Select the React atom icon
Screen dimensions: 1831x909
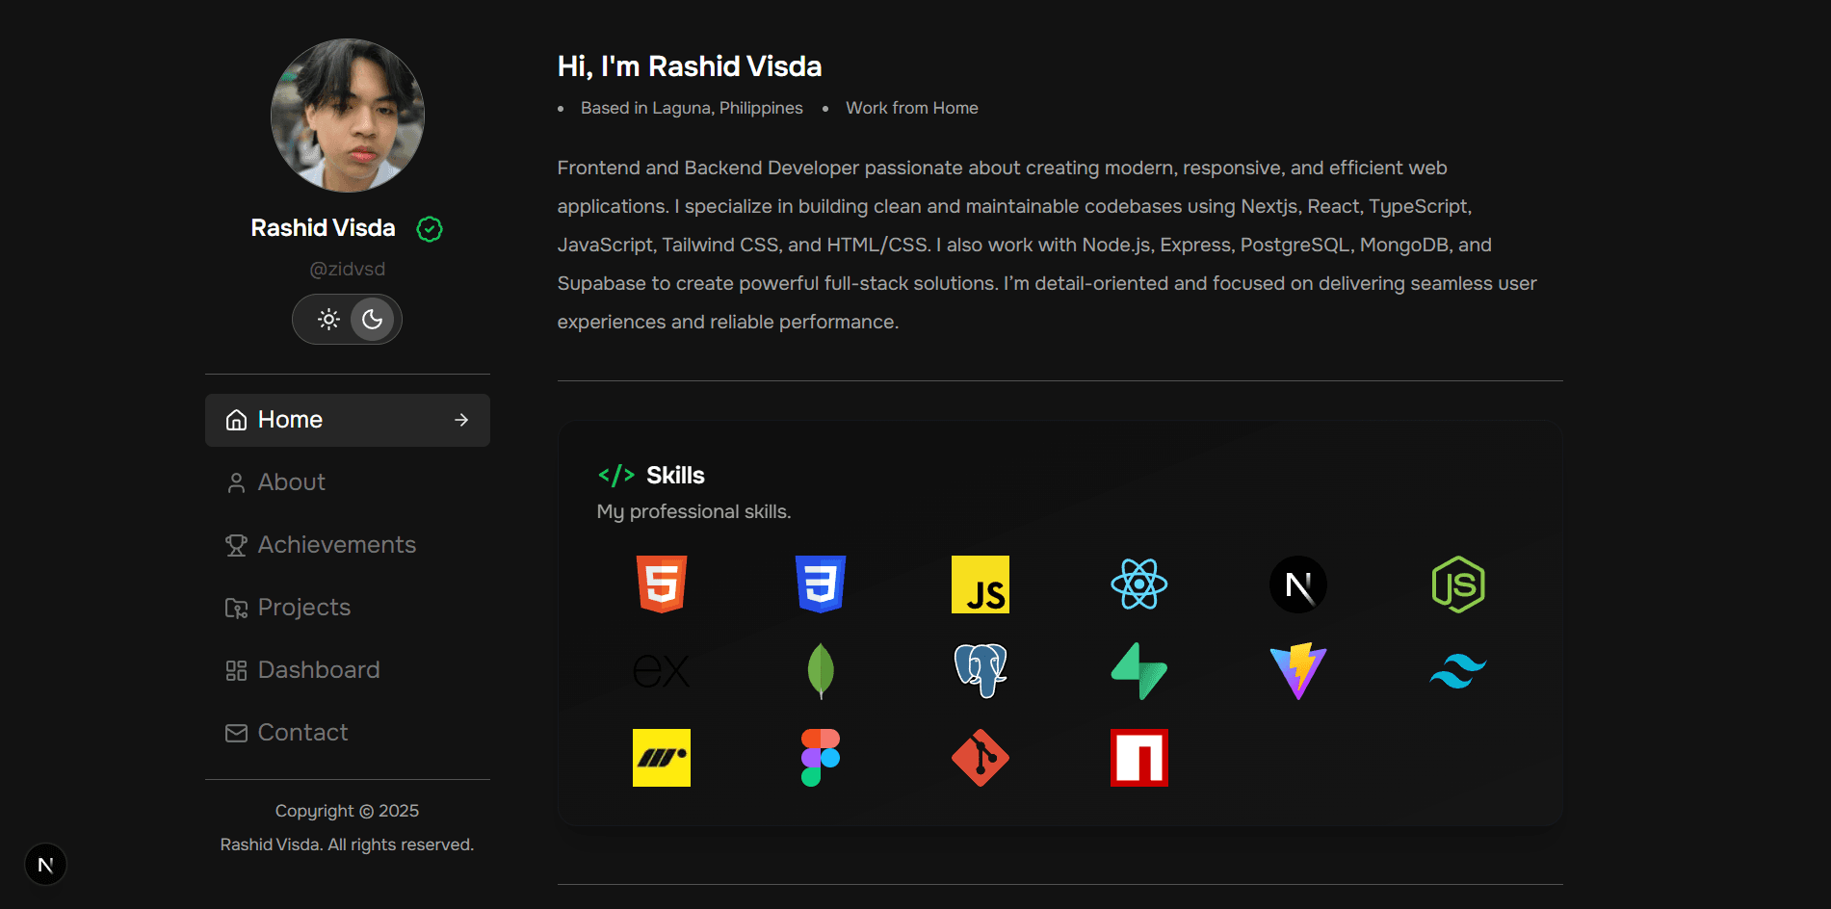[1138, 584]
